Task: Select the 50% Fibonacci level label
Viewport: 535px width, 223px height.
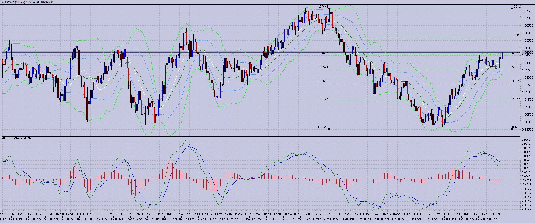Action: point(515,67)
